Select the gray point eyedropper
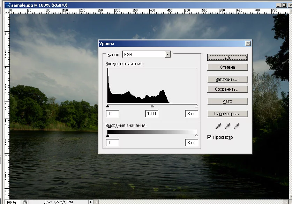The image size is (292, 204). coord(227,126)
